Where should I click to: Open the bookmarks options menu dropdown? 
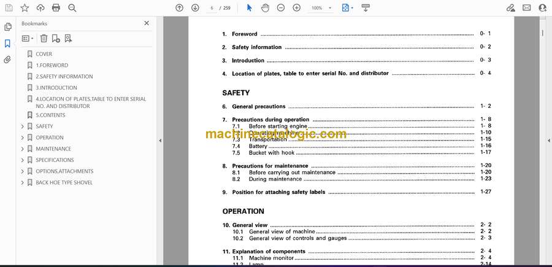coord(28,39)
